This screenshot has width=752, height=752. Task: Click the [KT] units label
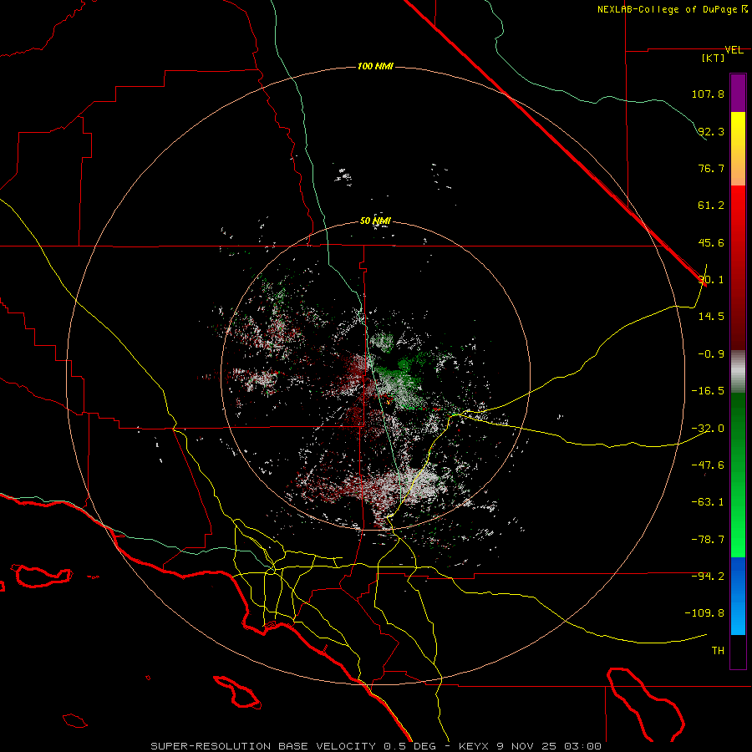714,58
